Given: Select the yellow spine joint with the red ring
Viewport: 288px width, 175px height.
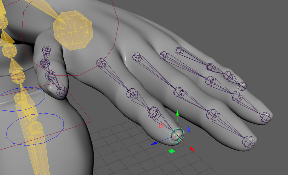Looking at the screenshot, I should click(18, 77).
